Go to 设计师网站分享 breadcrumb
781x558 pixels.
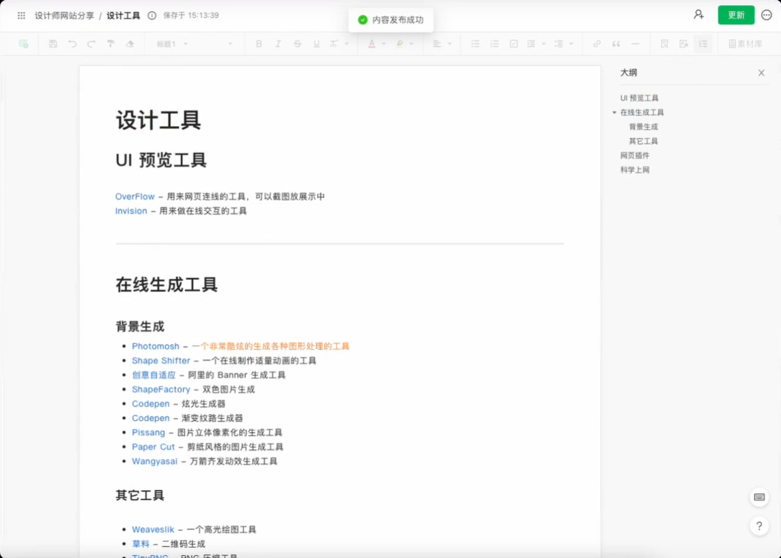[x=64, y=15]
